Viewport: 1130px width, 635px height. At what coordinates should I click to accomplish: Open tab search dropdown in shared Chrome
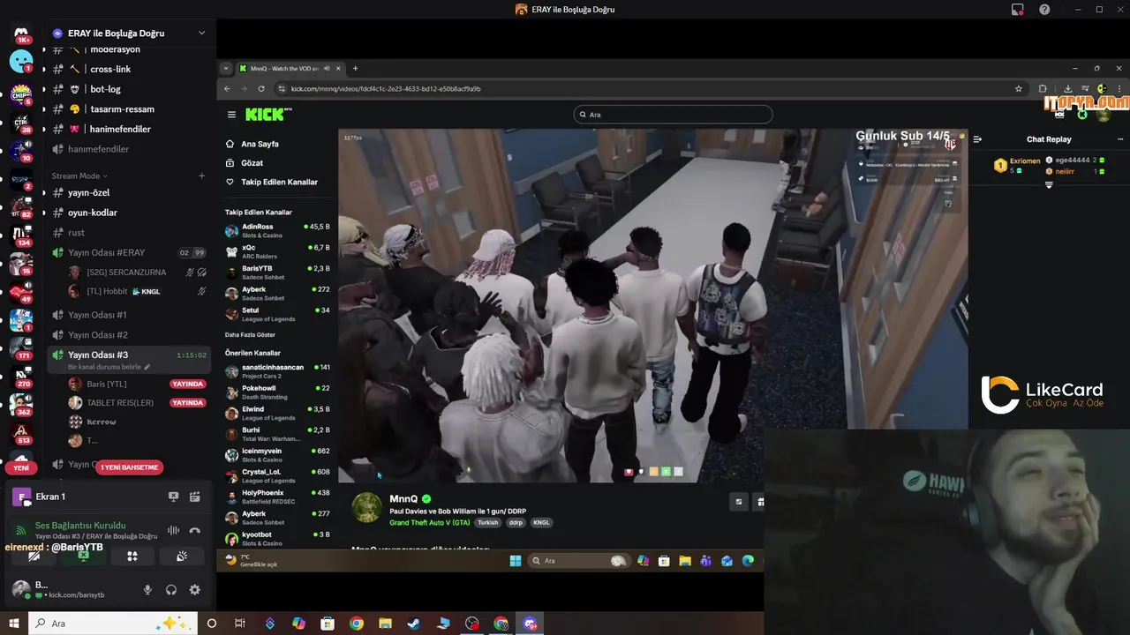point(226,68)
